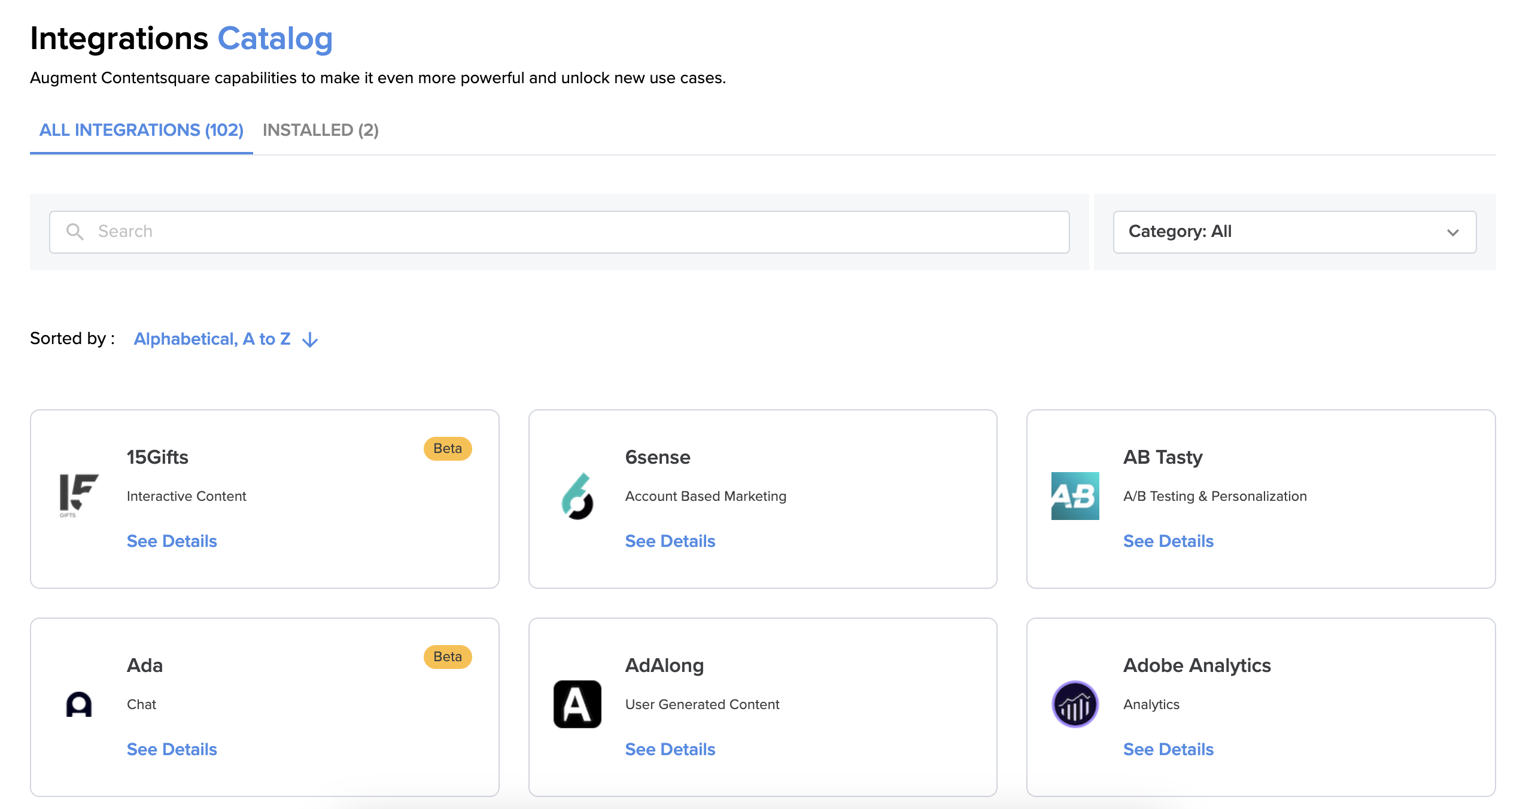Open the Category: All dropdown
The width and height of the screenshot is (1538, 809).
coord(1294,232)
